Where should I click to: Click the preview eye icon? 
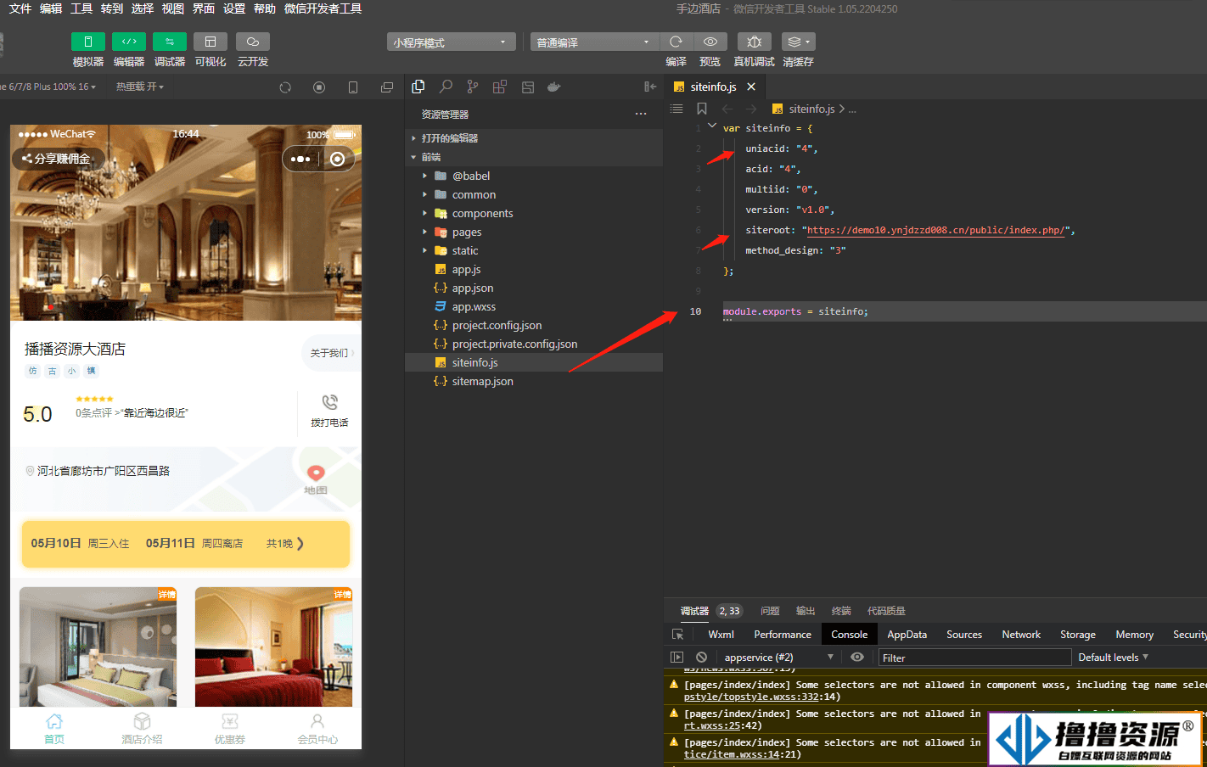click(710, 42)
